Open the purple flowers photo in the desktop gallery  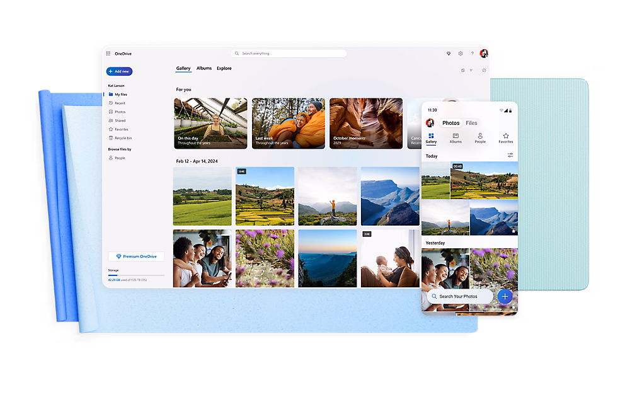click(265, 258)
